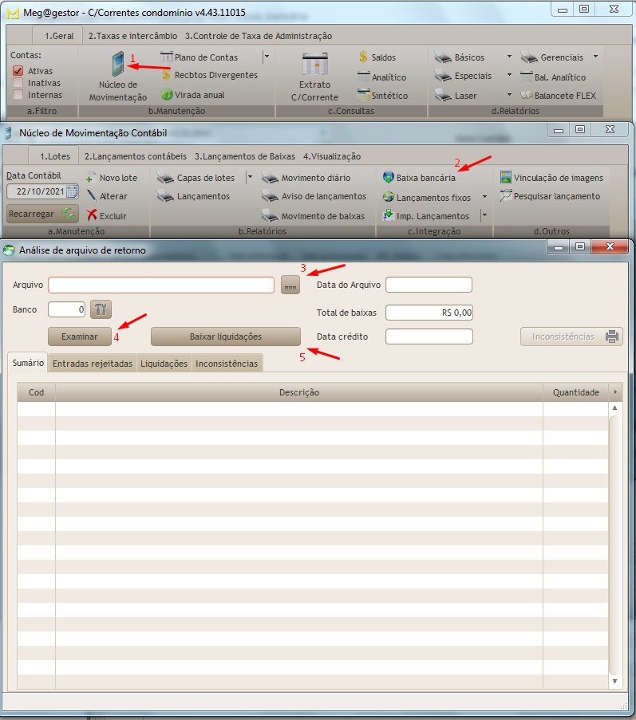Click the calendar icon beside Data Contábil
This screenshot has height=720, width=636.
point(72,191)
